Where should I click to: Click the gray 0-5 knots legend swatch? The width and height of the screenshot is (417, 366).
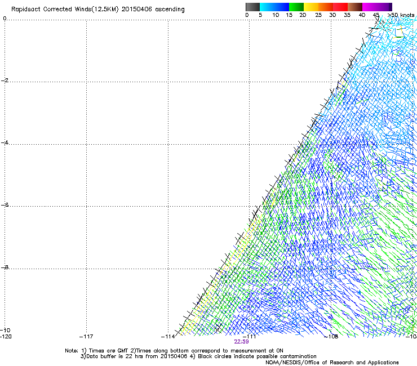pos(252,7)
